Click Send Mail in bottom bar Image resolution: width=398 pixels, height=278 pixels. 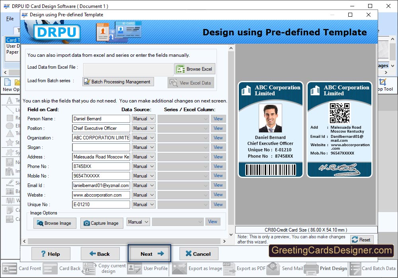coord(285,268)
